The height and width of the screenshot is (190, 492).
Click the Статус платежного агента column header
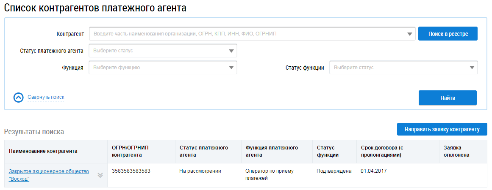[204, 151]
